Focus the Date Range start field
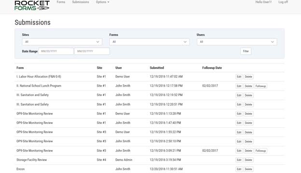This screenshot has height=173, width=301. [56, 51]
